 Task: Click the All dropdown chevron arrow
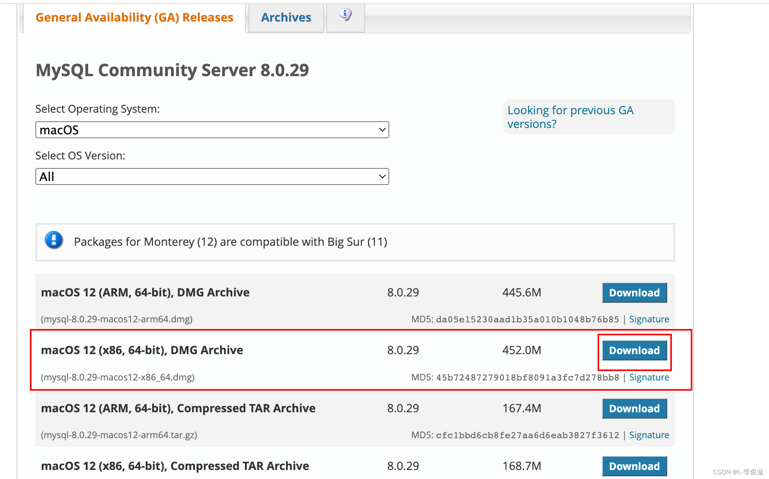click(x=382, y=177)
